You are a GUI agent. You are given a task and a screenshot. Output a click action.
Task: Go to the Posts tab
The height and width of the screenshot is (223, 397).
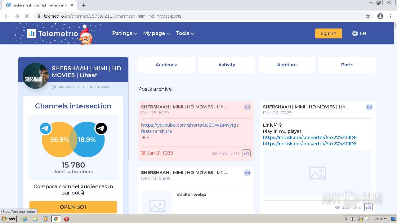[x=347, y=65]
